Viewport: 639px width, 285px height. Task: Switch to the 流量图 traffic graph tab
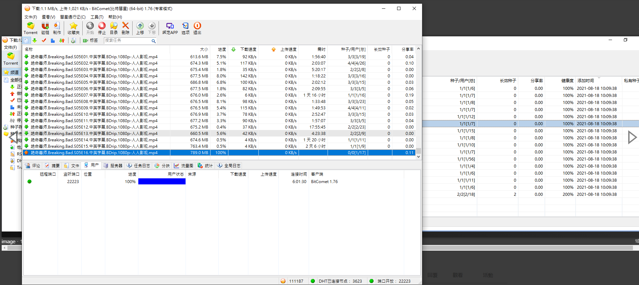click(x=184, y=166)
